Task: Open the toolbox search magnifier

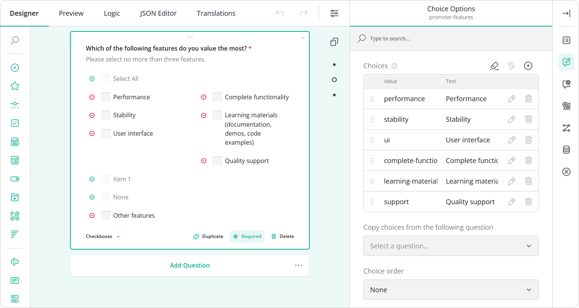Action: 15,40
